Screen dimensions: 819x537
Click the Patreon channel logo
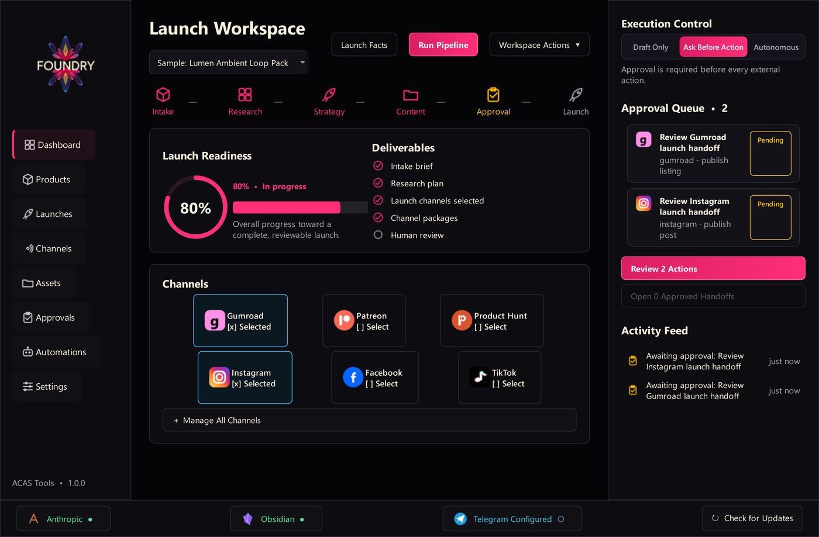tap(344, 320)
